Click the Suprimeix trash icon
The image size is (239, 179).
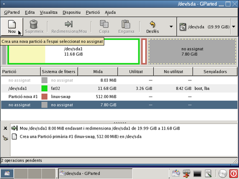coord(34,24)
